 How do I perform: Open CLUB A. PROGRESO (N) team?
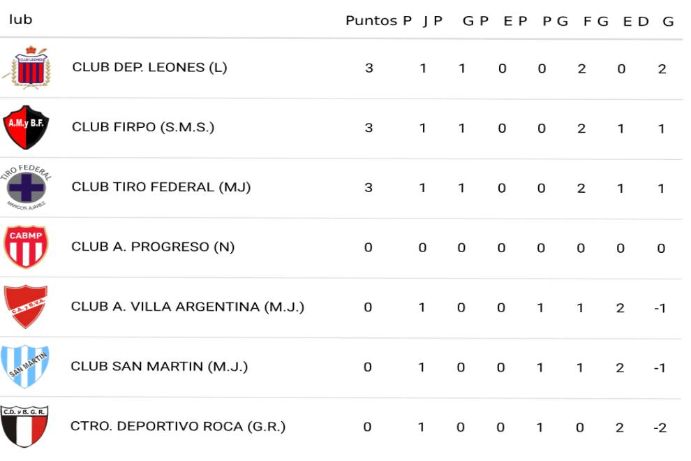153,247
